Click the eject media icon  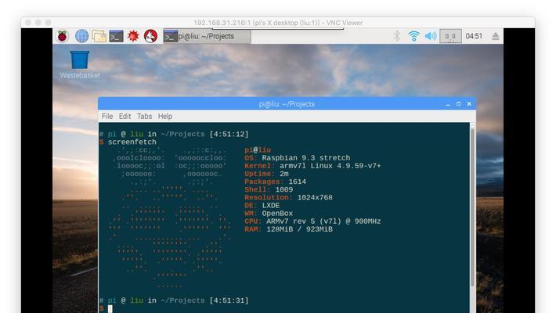[x=496, y=36]
